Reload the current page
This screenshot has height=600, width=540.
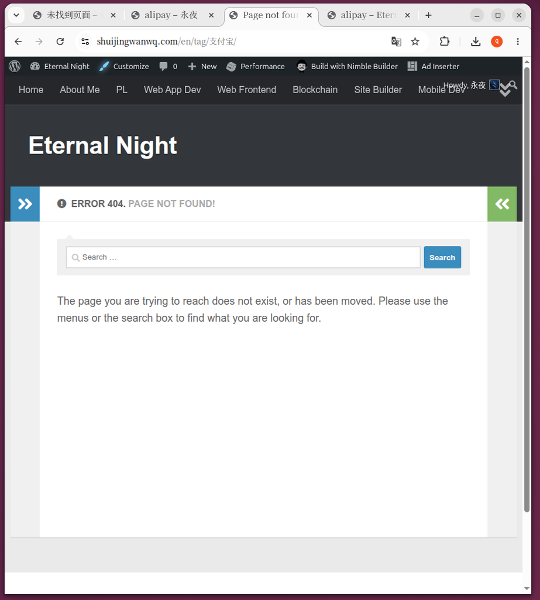(x=60, y=42)
